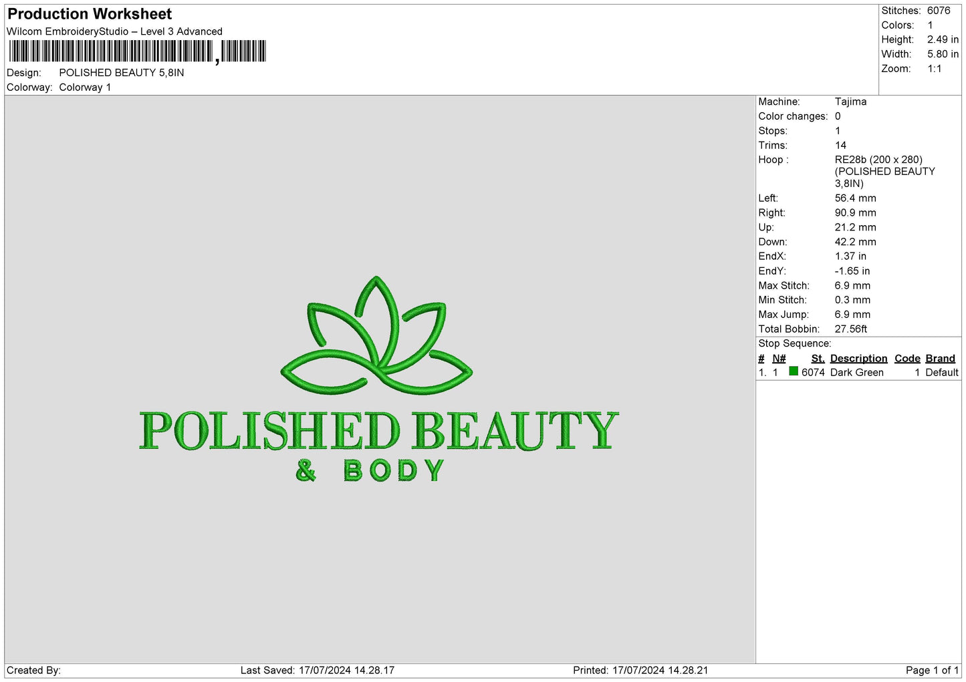
Task: Click the 'Max Jump:' label
Action: tap(783, 315)
